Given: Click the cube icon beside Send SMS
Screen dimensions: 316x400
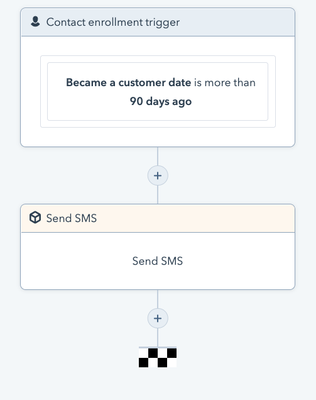Looking at the screenshot, I should [x=35, y=218].
